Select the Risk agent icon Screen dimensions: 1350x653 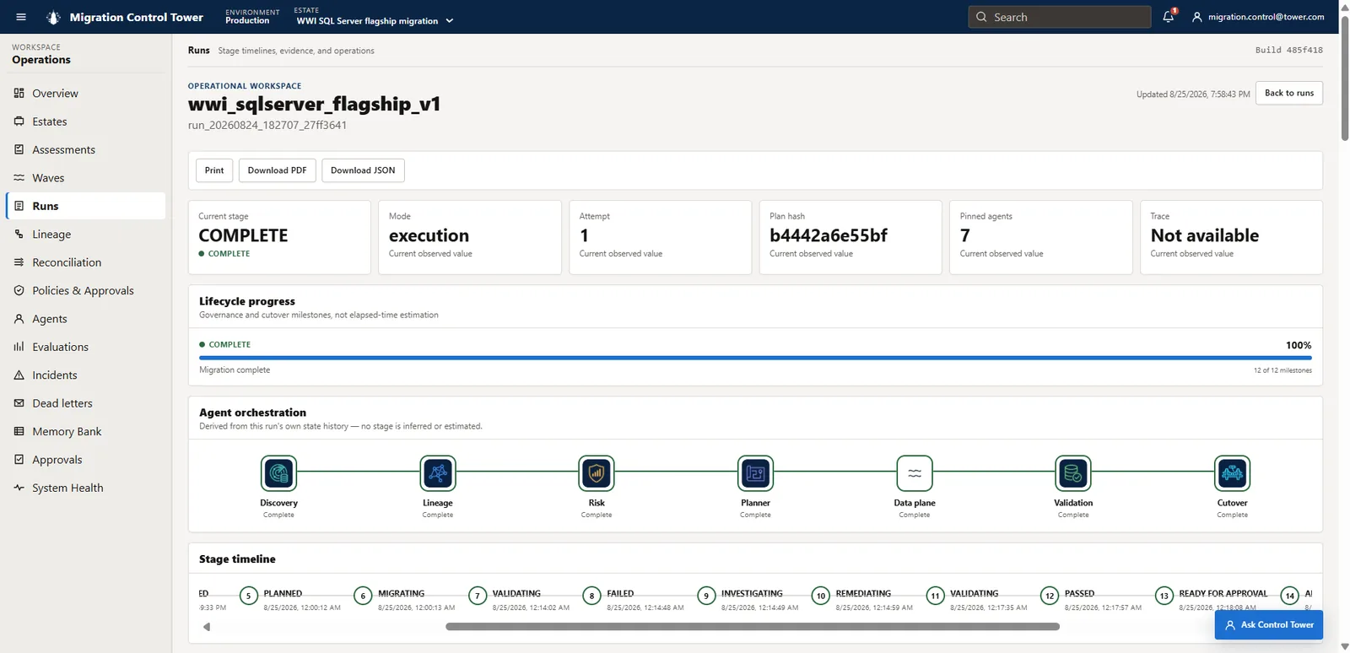tap(597, 473)
